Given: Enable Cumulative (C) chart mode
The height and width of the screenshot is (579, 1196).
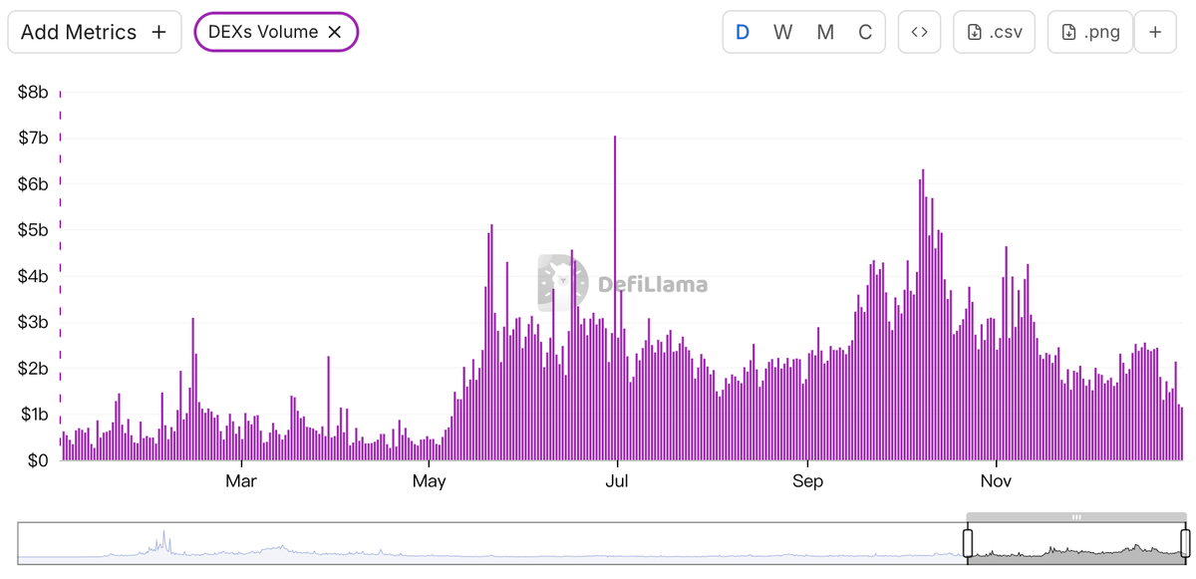Looking at the screenshot, I should tap(864, 32).
